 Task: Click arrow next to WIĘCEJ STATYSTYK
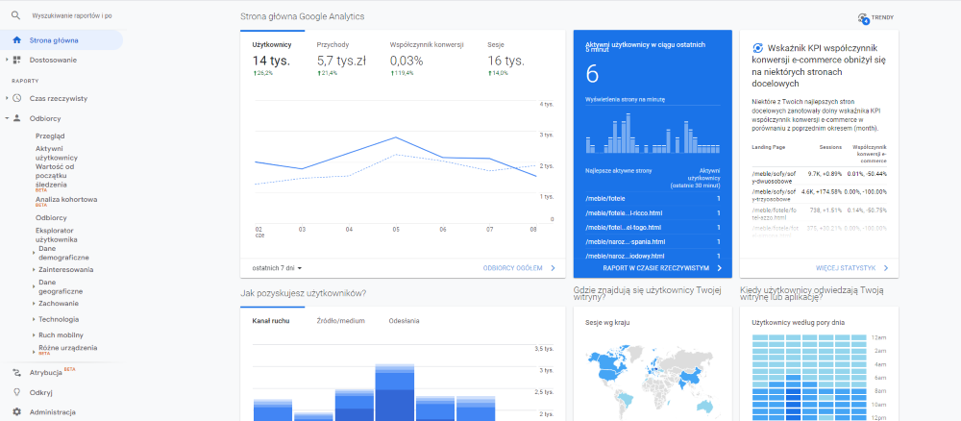coord(886,268)
